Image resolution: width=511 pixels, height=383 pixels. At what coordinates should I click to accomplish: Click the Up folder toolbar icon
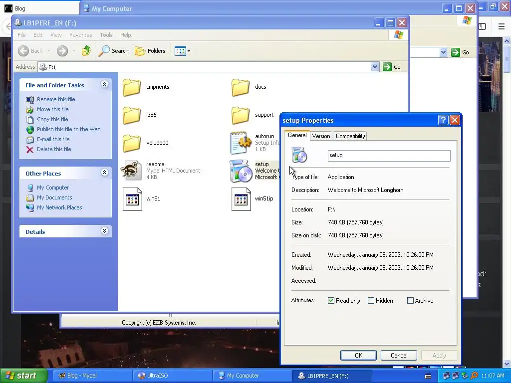click(86, 51)
